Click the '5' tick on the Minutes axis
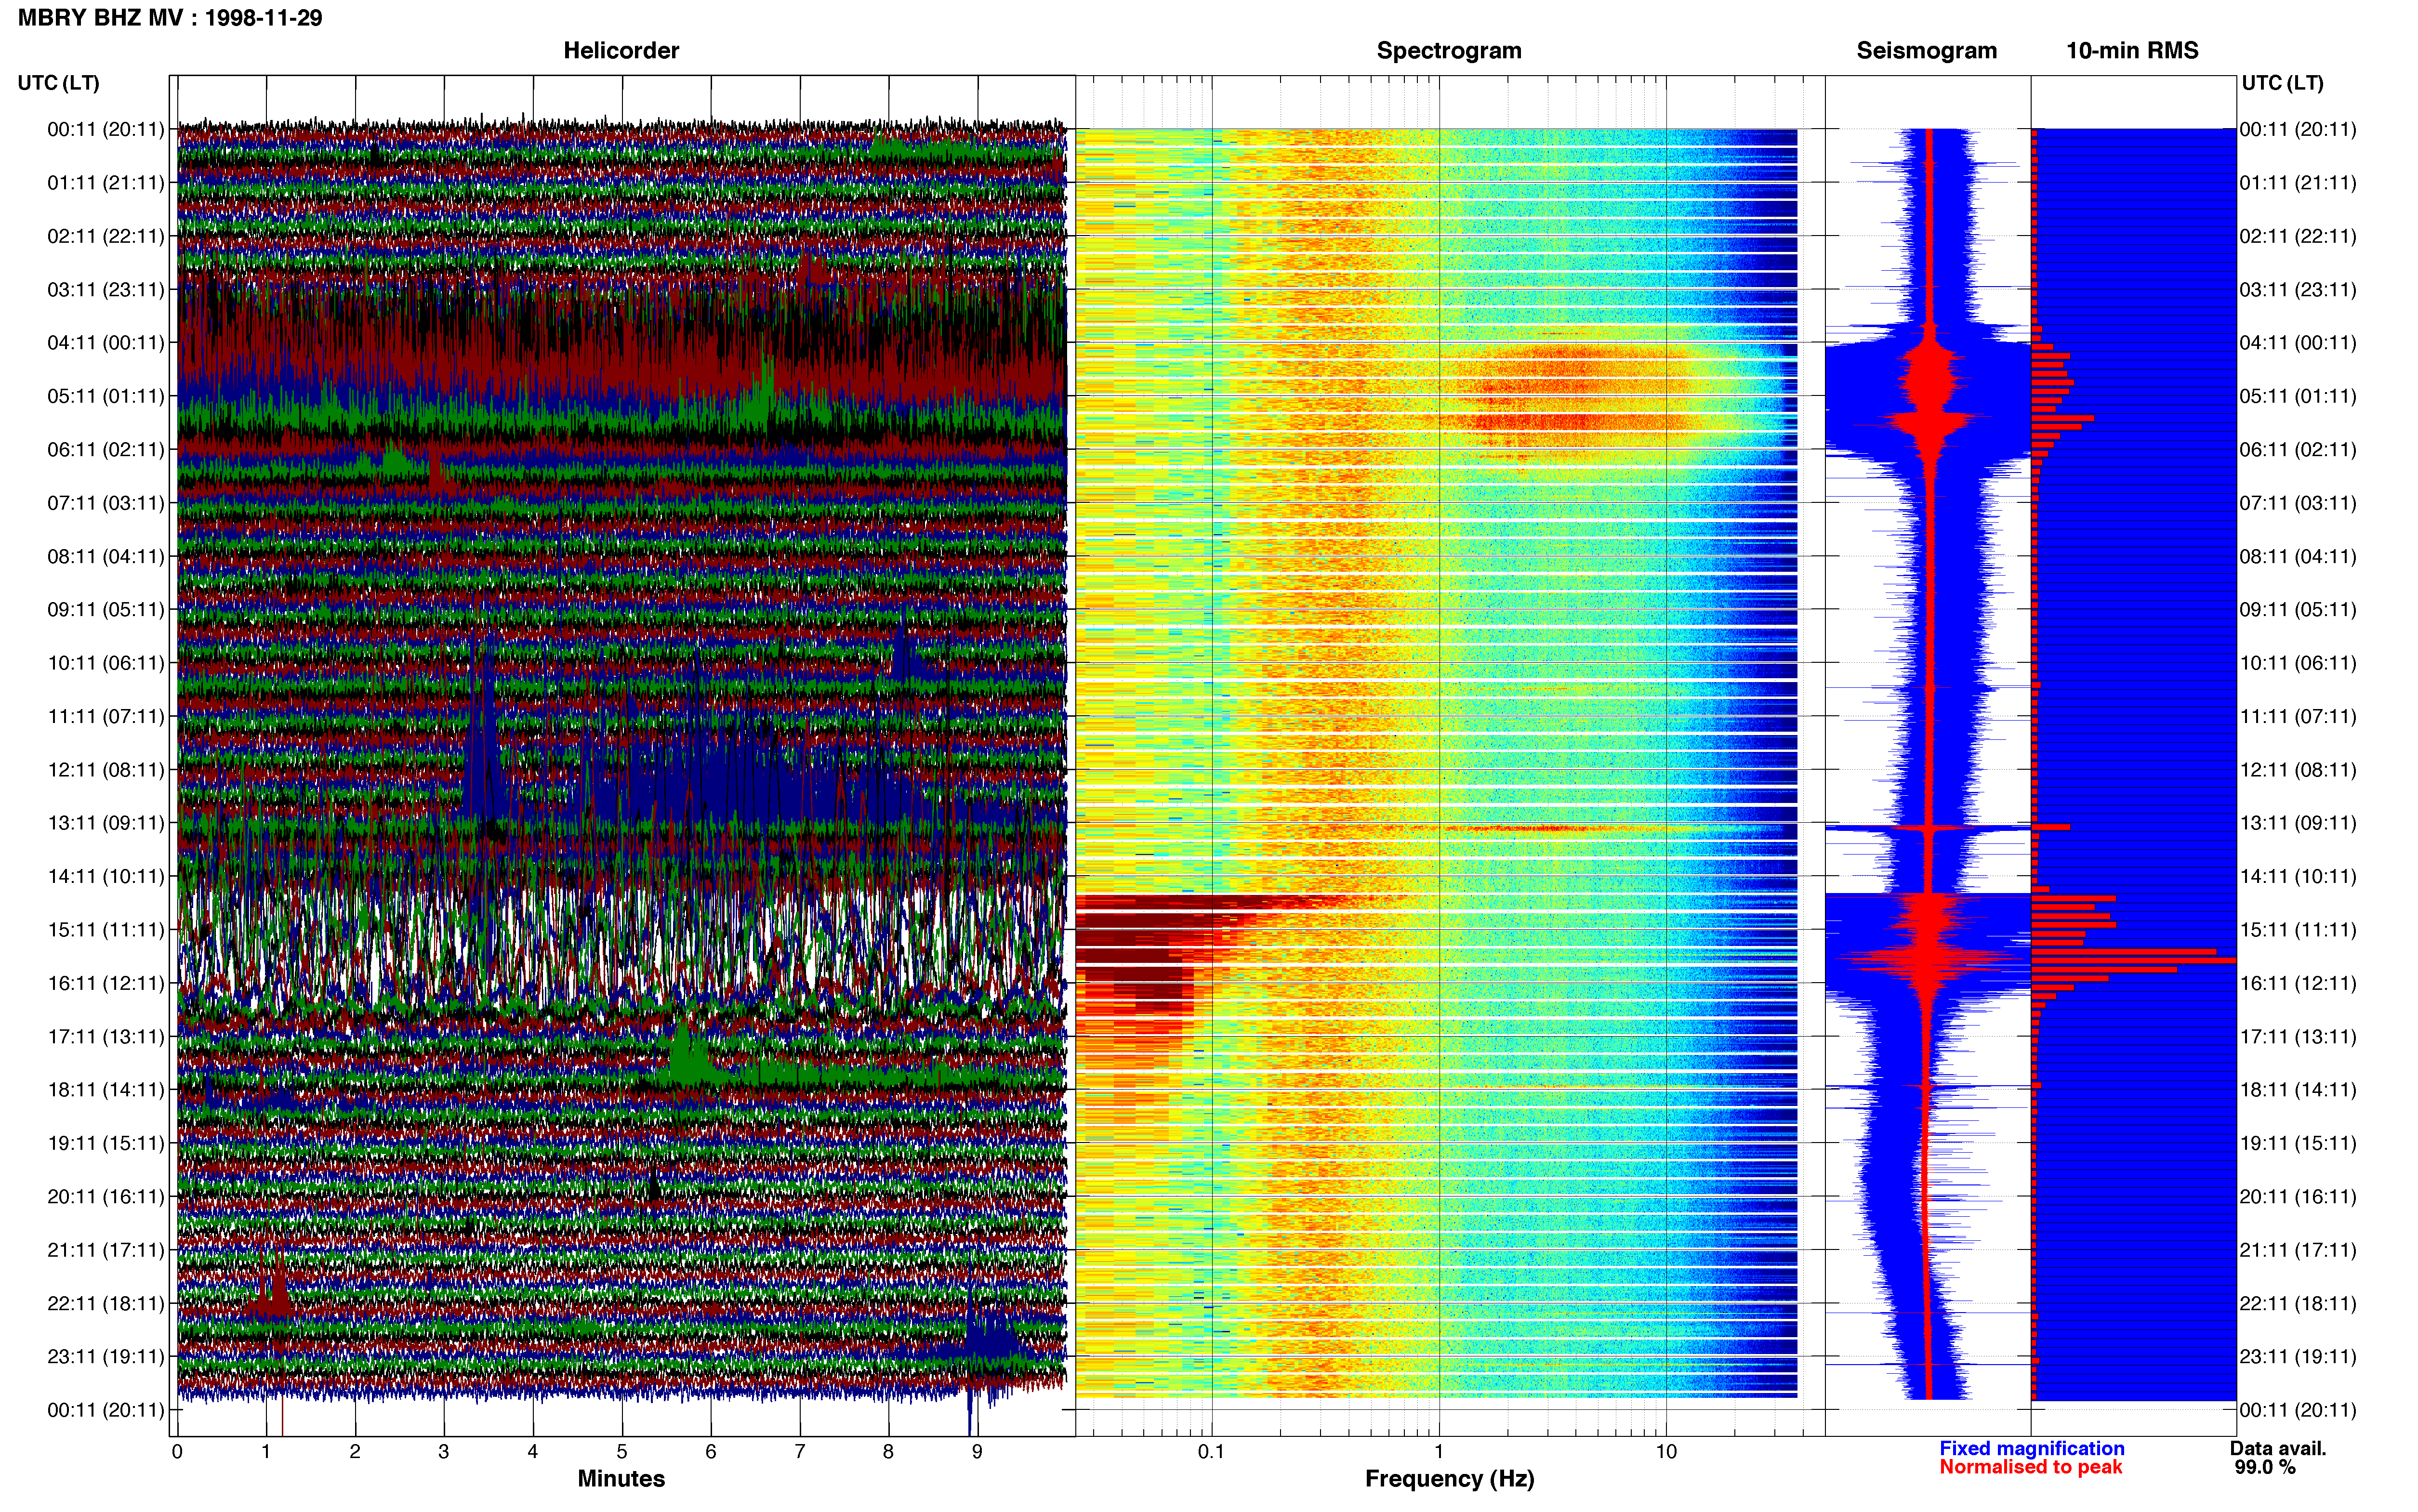2418x1512 pixels. (x=622, y=1452)
